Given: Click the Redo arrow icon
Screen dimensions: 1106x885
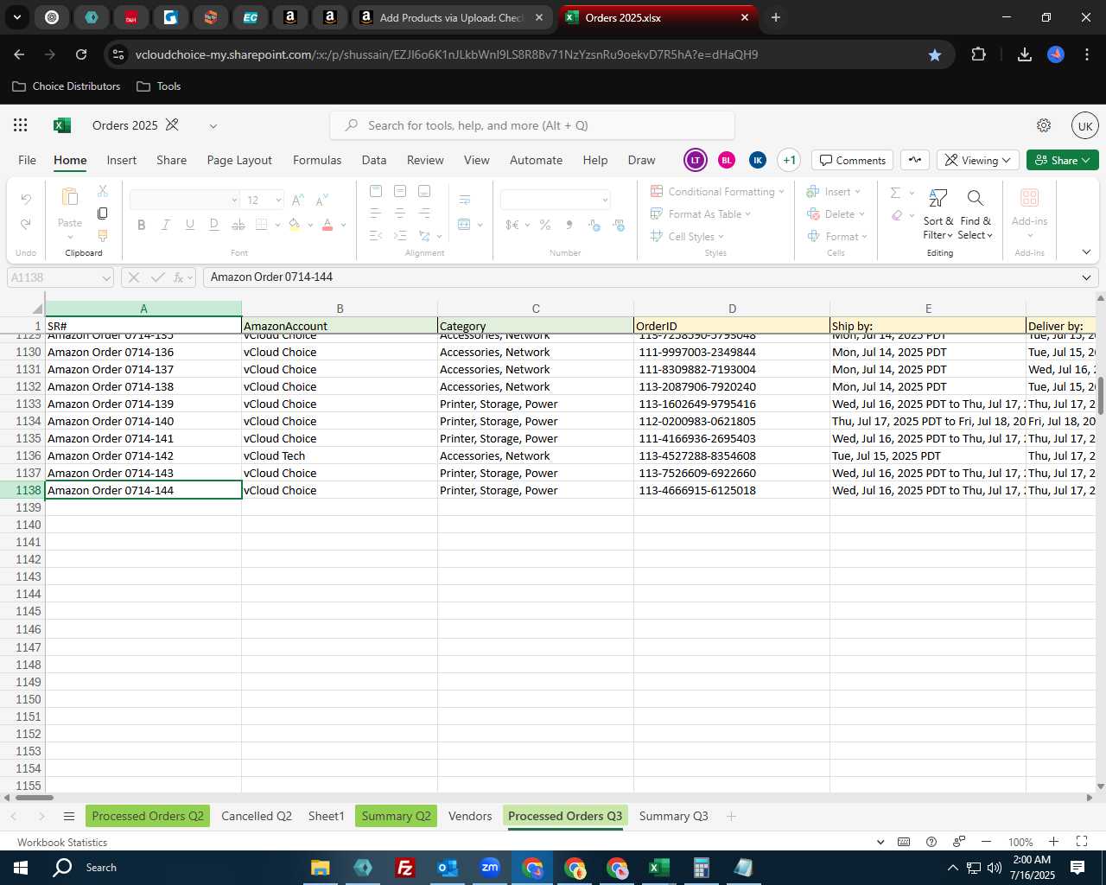Looking at the screenshot, I should pos(26,224).
